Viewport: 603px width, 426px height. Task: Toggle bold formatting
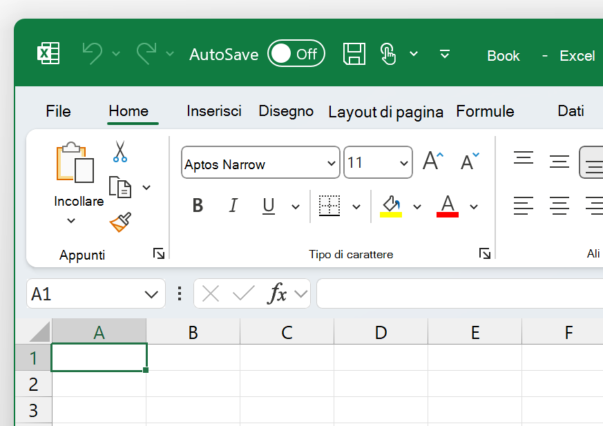[x=198, y=205]
